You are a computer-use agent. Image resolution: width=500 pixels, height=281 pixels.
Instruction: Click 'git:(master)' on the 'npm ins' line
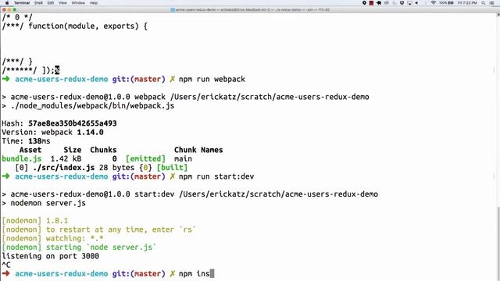[139, 274]
